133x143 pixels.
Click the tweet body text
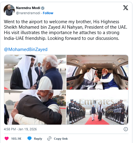(66, 30)
